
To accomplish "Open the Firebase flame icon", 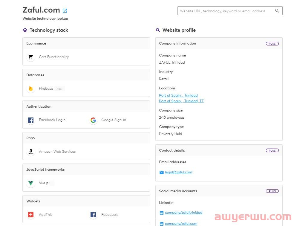I will point(31,88).
